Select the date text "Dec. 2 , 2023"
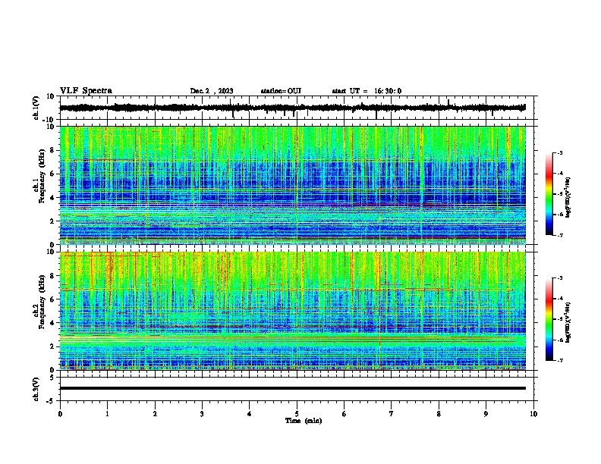This screenshot has width=601, height=464. pos(212,91)
